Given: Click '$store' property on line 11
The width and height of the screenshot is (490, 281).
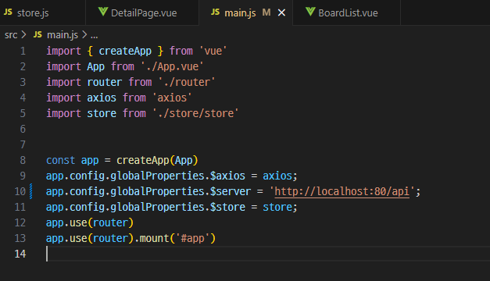Looking at the screenshot, I should coord(227,207).
